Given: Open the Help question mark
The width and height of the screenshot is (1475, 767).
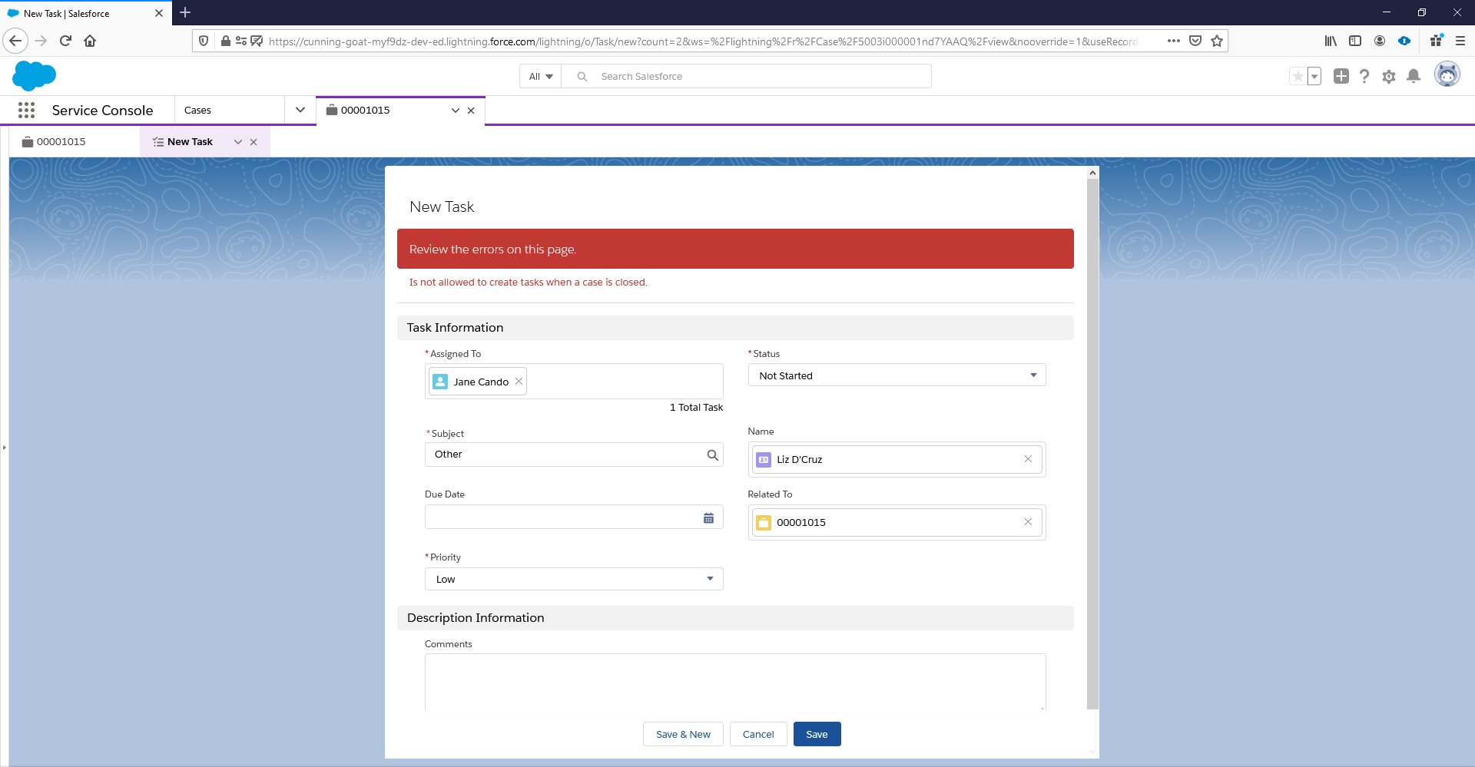Looking at the screenshot, I should pyautogui.click(x=1364, y=76).
